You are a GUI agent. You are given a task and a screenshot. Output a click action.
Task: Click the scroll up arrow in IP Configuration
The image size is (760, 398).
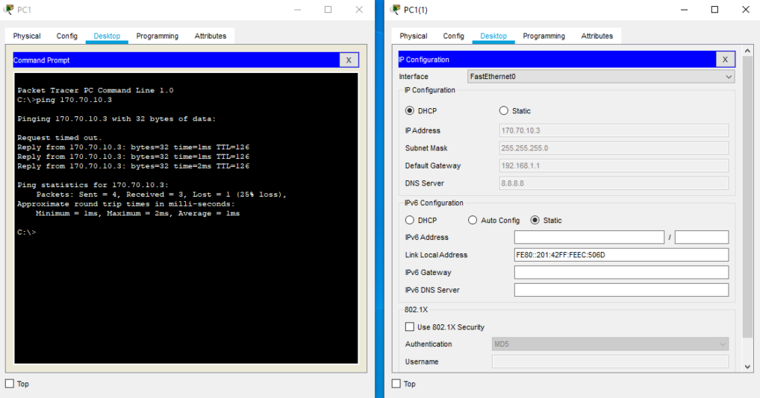pyautogui.click(x=747, y=51)
